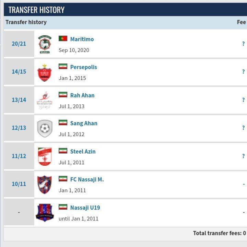Click the Portugal flag beside Marítimo
The image size is (247, 247).
[63, 39]
